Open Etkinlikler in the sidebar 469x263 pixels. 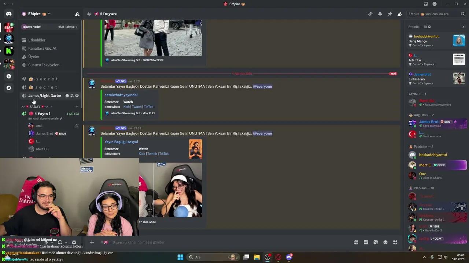(51, 40)
